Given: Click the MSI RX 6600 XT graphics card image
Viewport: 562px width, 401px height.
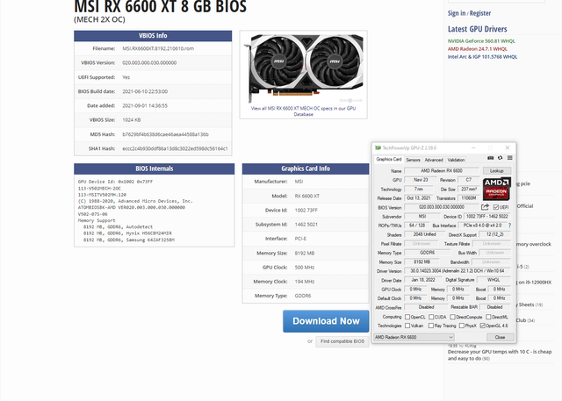Looking at the screenshot, I should [304, 68].
